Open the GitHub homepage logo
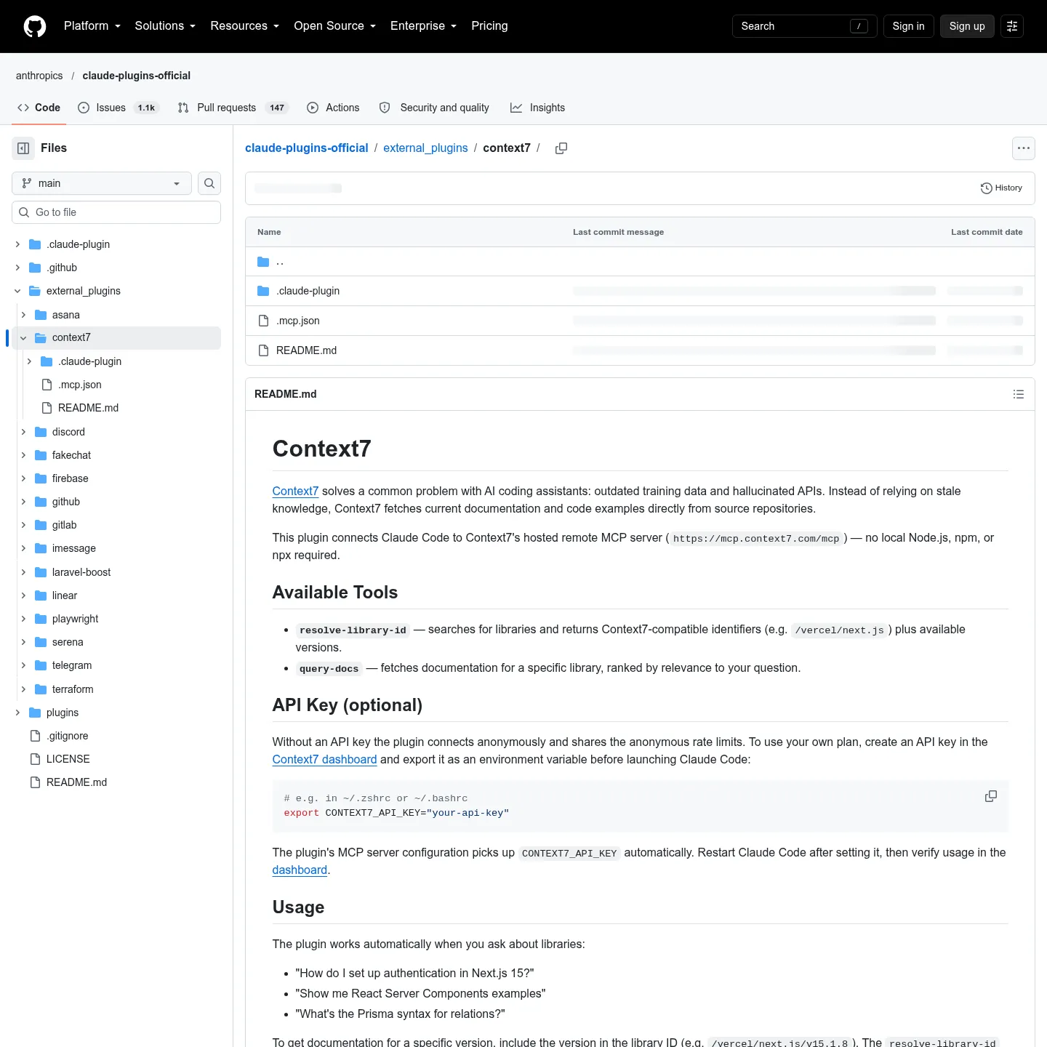Screen dimensions: 1047x1047 pyautogui.click(x=35, y=26)
